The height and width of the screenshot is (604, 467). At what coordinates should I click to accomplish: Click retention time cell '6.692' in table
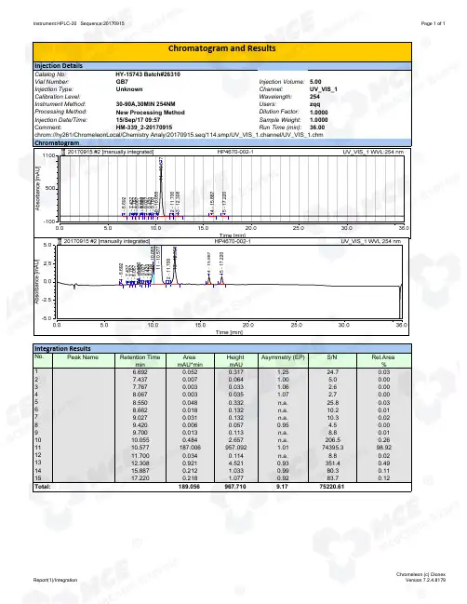[x=140, y=372]
